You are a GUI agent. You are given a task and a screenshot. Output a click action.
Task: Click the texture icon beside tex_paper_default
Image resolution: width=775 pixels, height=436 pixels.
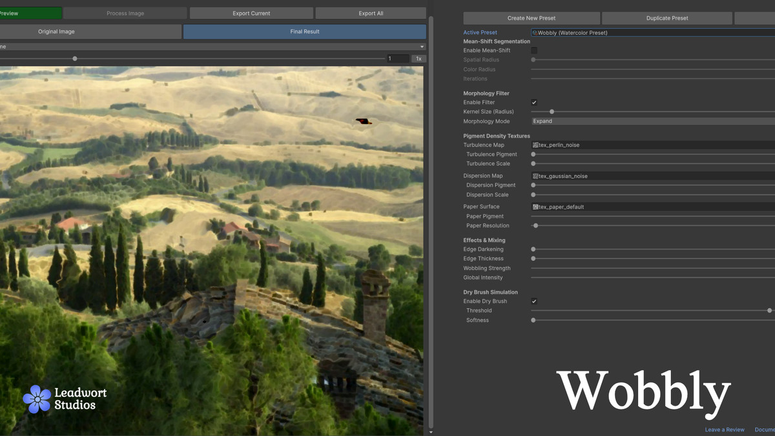tap(535, 207)
